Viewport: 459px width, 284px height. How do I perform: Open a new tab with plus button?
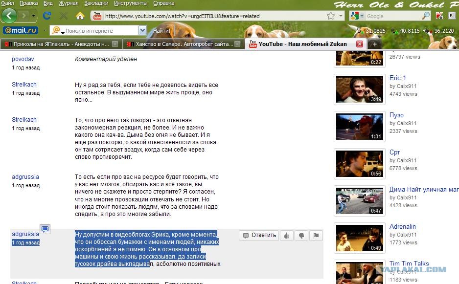point(374,44)
